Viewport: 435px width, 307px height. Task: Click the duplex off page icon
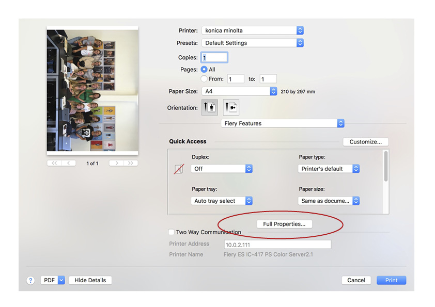179,169
